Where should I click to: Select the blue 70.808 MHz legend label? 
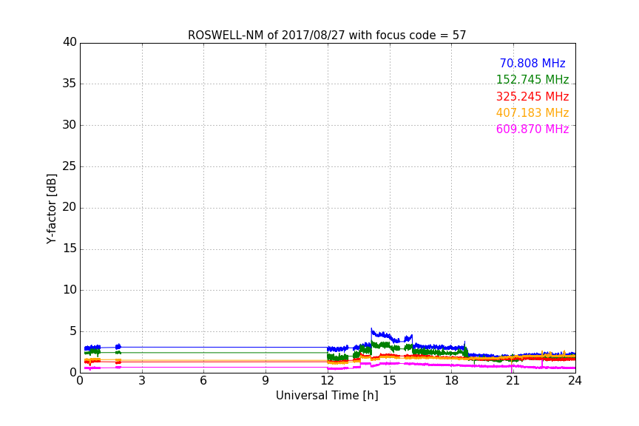[532, 63]
